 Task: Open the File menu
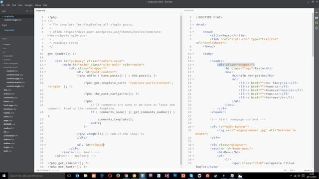(2, 5)
